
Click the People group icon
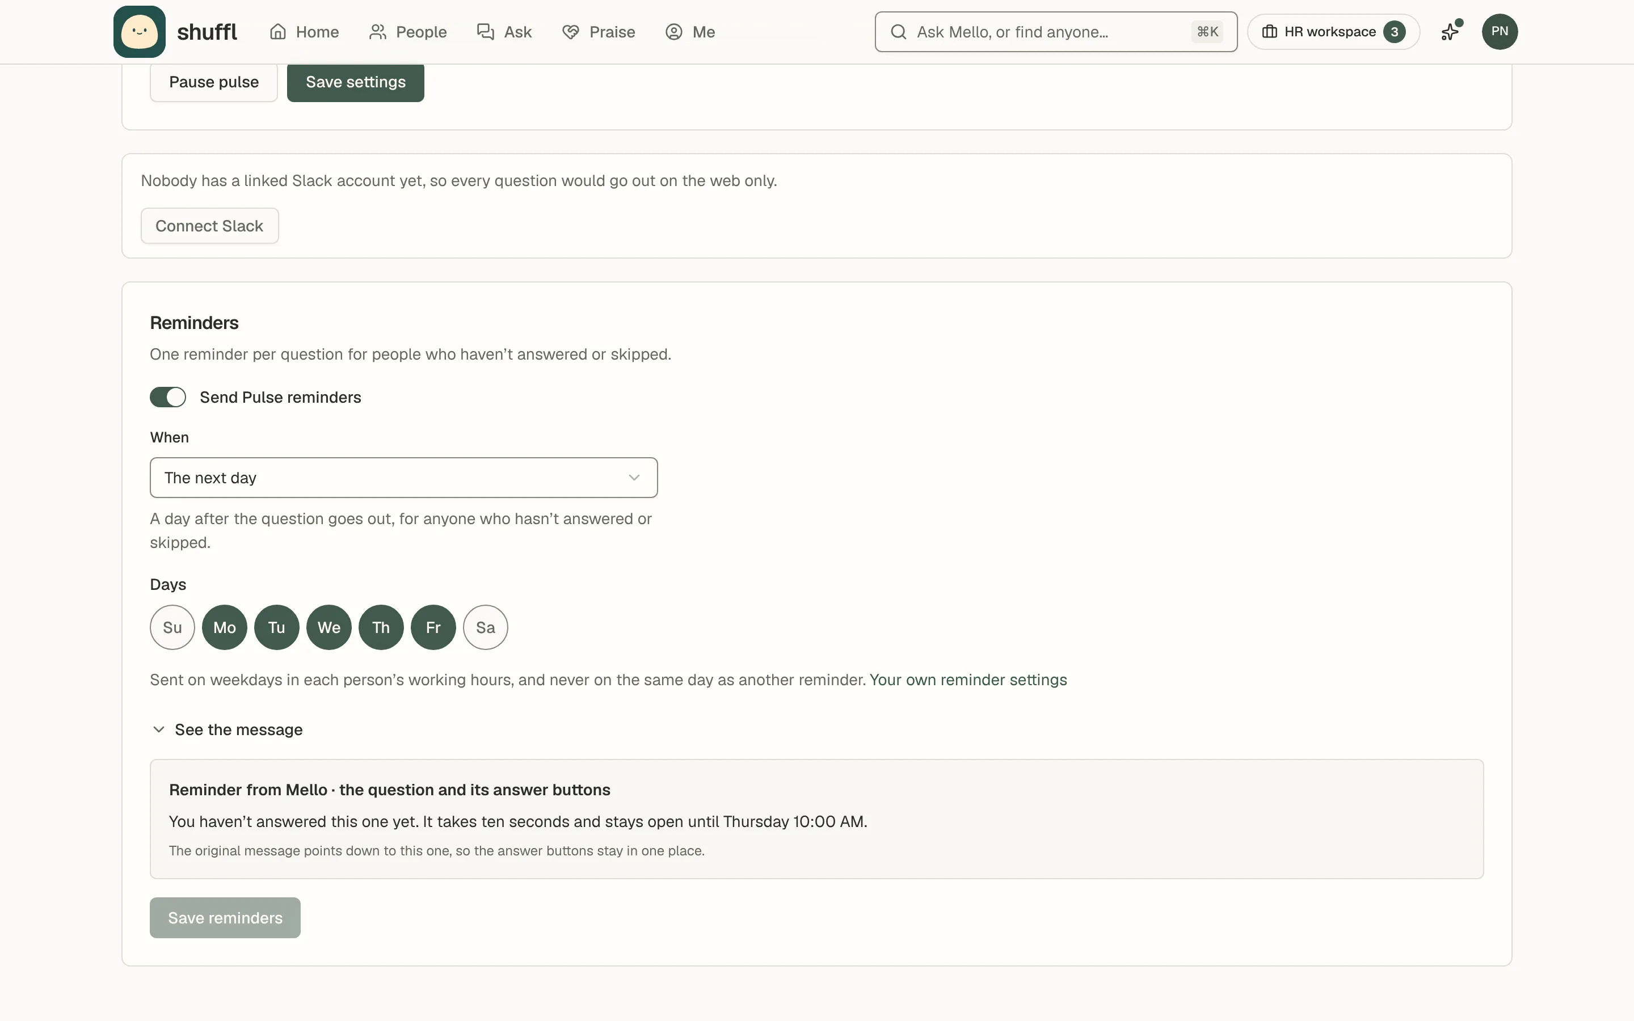[377, 32]
